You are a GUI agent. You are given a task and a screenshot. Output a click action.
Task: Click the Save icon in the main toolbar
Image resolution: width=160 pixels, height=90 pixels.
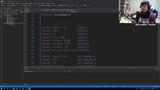tap(13, 5)
